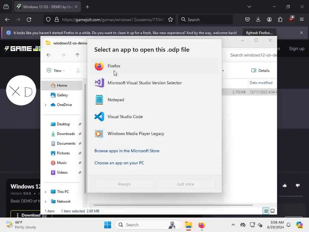The height and width of the screenshot is (232, 309).
Task: Select the Windows 12 OS - DEMO tab
Action: click(x=47, y=7)
